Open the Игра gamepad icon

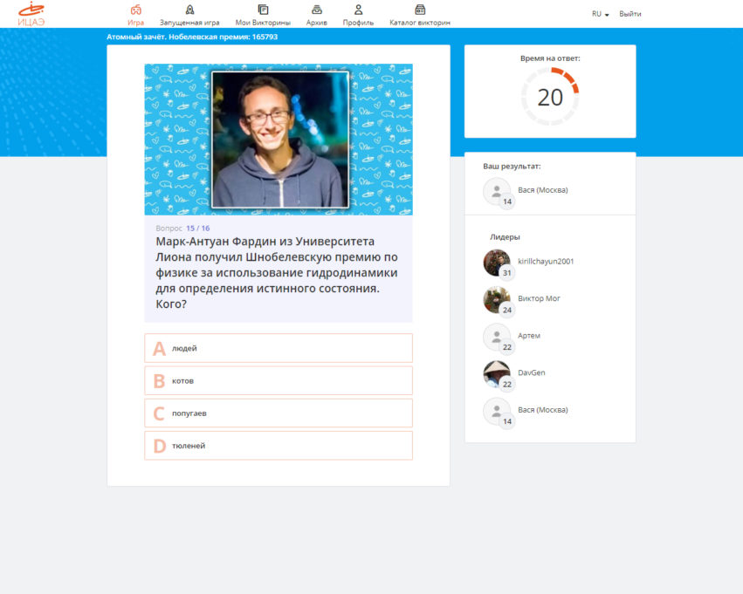[135, 10]
